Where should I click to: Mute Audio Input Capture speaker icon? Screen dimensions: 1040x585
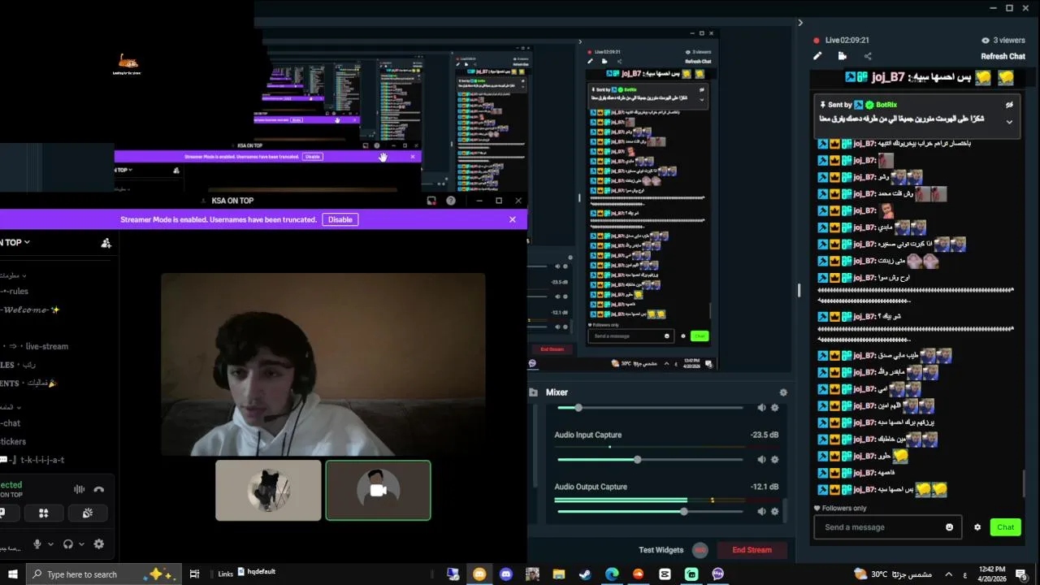coord(761,459)
